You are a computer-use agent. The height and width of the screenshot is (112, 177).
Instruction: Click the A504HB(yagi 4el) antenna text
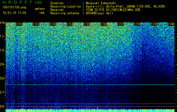coord(99,13)
